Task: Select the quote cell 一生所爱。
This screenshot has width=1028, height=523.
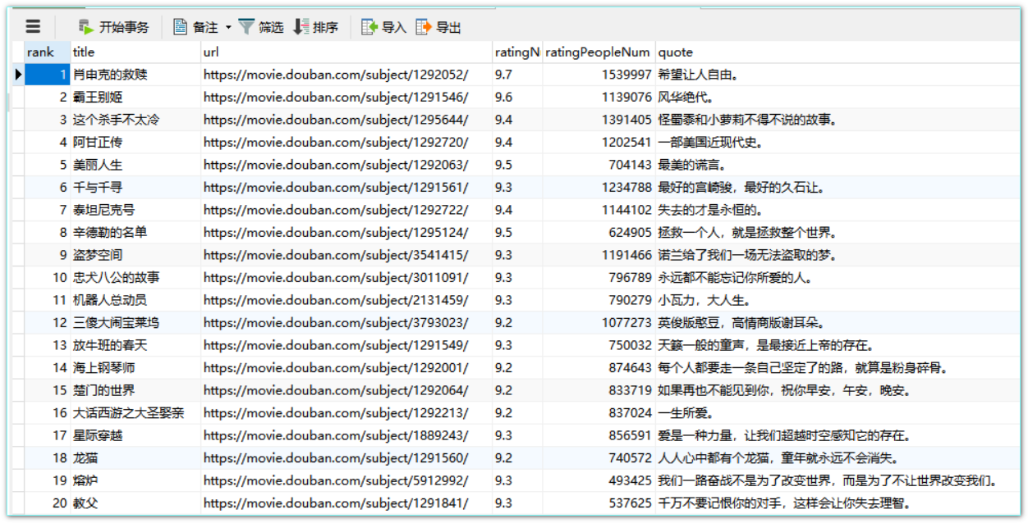Action: 838,413
